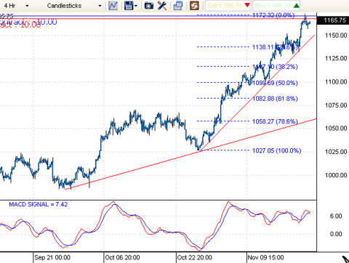Click the Oct 06 20:00 time axis label
This screenshot has height=263, width=349.
click(122, 257)
